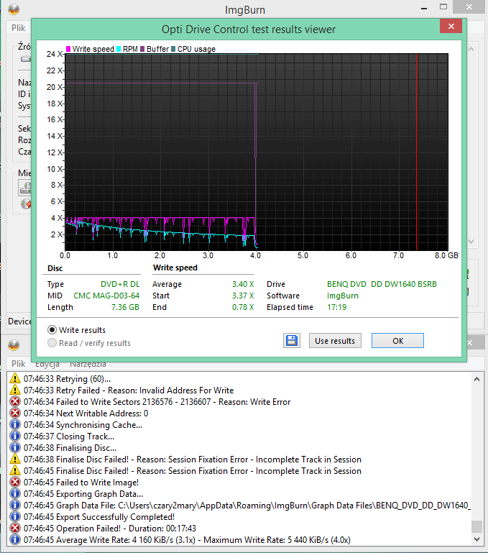Click the Average write speed value 3.40 X
Screen dimensions: 488x553
coord(243,284)
